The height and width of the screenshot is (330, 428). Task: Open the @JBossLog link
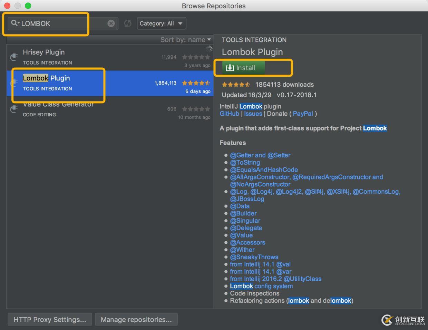tap(247, 199)
